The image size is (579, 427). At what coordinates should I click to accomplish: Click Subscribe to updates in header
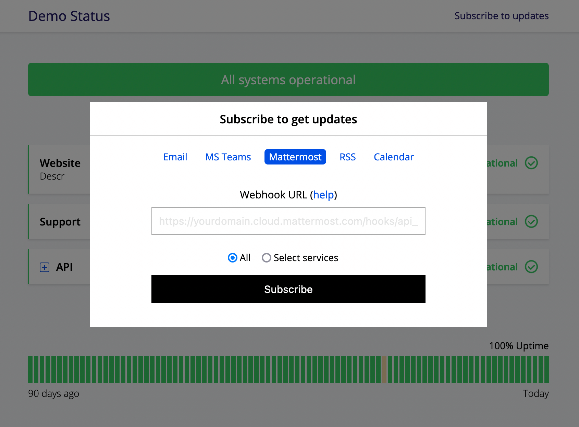502,16
